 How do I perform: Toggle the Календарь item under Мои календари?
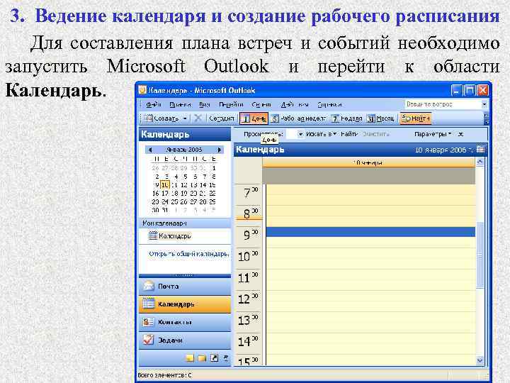click(x=170, y=235)
